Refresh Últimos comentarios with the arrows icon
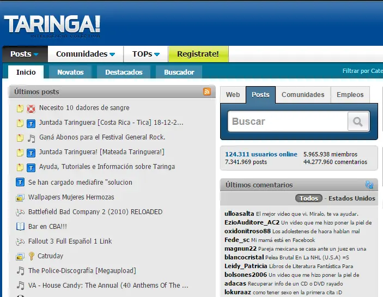The height and width of the screenshot is (297, 383). pos(369,185)
